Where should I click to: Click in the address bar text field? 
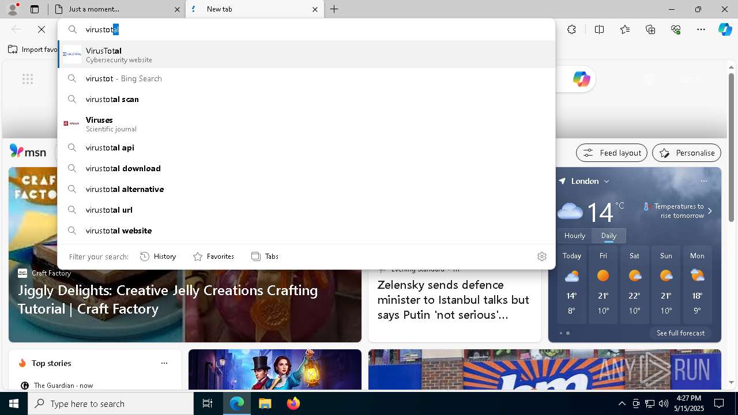coord(317,29)
